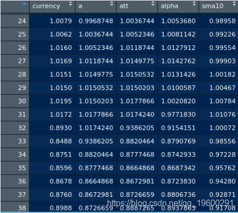Click currency cell 0.8930 in row 32
This screenshot has height=213, width=238.
tap(61, 128)
